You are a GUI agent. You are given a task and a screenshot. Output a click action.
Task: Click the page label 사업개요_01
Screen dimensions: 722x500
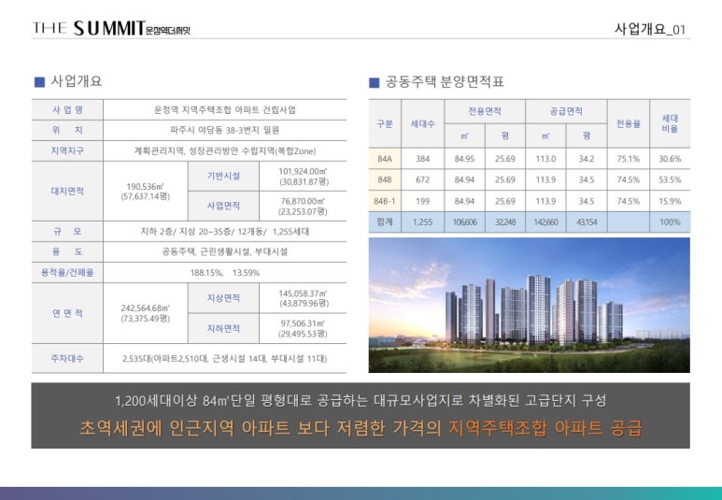(650, 30)
